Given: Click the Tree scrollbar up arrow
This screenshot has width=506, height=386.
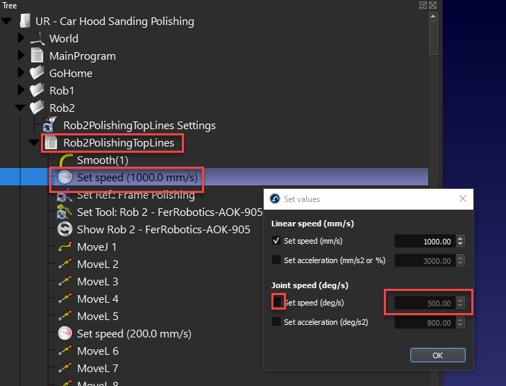Looking at the screenshot, I should coord(433,16).
